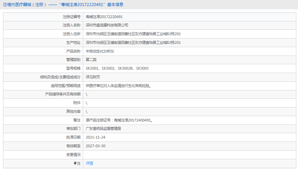This screenshot has width=298, height=171.
Task: Click the 生产地址 label
Action: (x=73, y=42)
